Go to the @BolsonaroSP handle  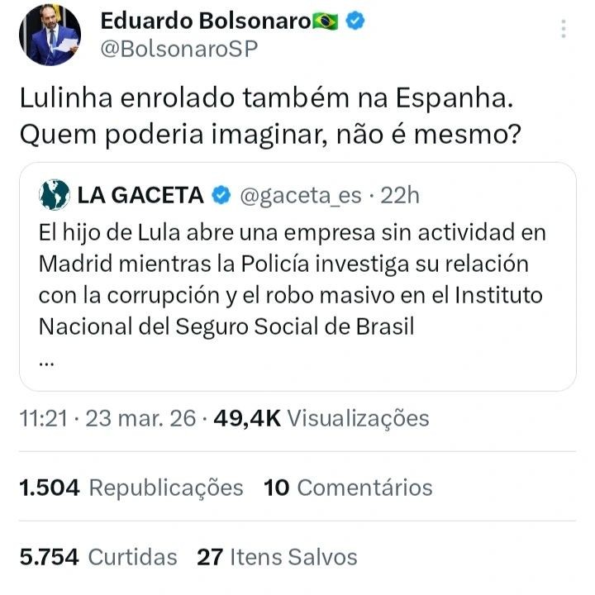[x=178, y=49]
